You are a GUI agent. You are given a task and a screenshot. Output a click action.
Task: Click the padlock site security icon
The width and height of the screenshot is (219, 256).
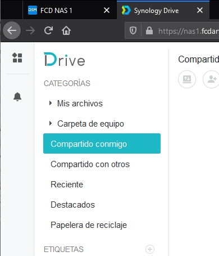click(149, 30)
